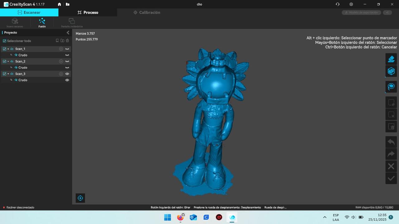399x224 pixels.
Task: Click the Escáner desconectado status
Action: (19, 207)
